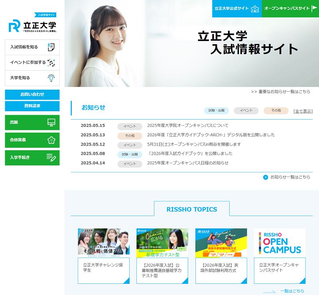319x295 pixels.
Task: Open 2025年度大学院オープンキャンパスについて news
Action: click(187, 126)
